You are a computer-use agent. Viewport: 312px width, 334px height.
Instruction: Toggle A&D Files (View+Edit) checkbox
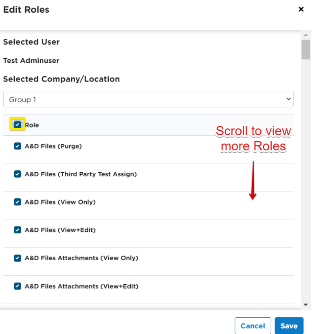pos(18,230)
